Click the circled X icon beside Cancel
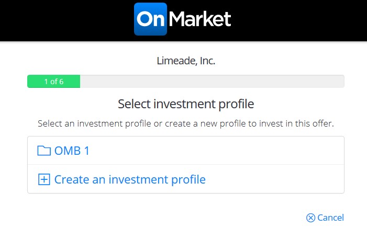Image resolution: width=367 pixels, height=228 pixels. click(x=311, y=218)
